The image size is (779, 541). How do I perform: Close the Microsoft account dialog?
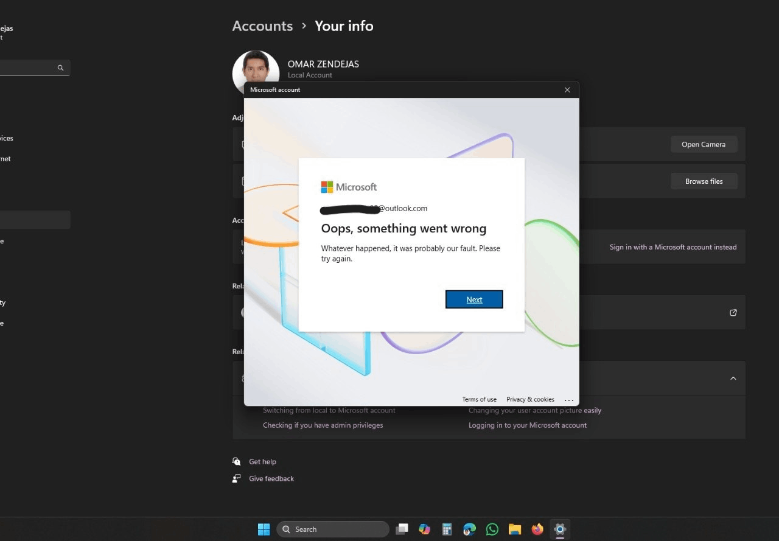(x=567, y=89)
